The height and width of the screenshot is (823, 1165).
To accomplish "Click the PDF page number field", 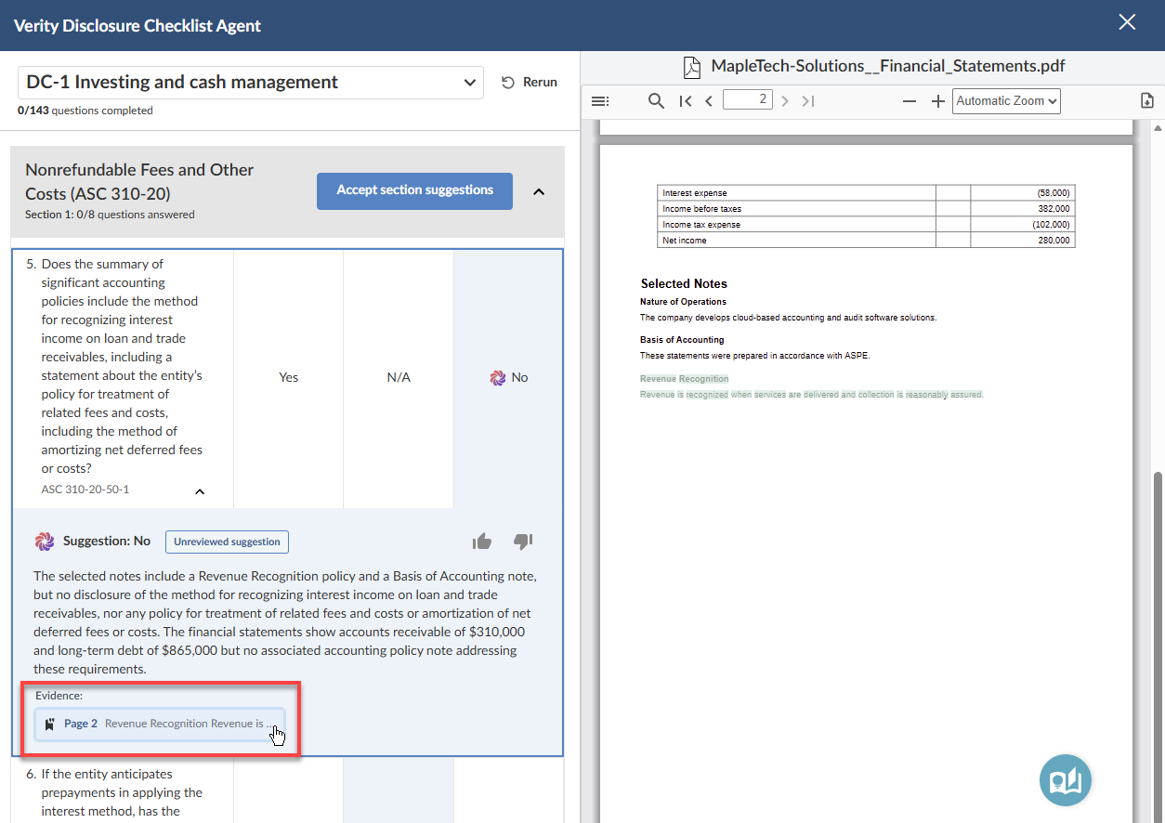I will [748, 99].
